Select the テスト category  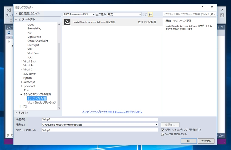pyautogui.click(x=30, y=57)
